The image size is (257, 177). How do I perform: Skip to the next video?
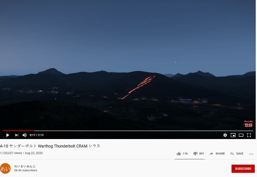pyautogui.click(x=16, y=135)
